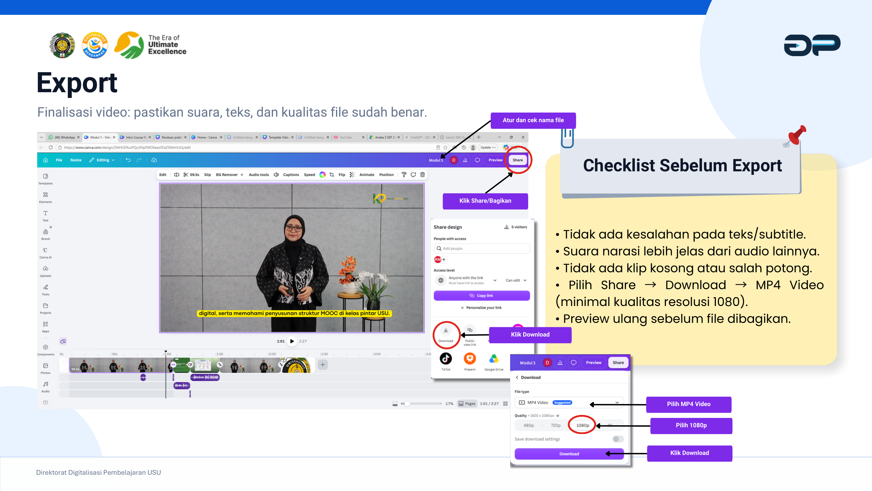Click the cloud save status icon
This screenshot has height=491, width=872.
tap(154, 160)
